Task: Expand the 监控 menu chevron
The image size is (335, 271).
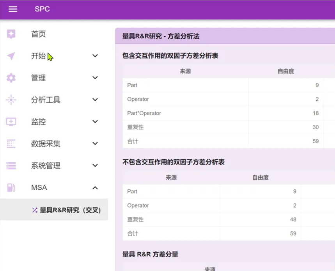Action: pyautogui.click(x=95, y=121)
